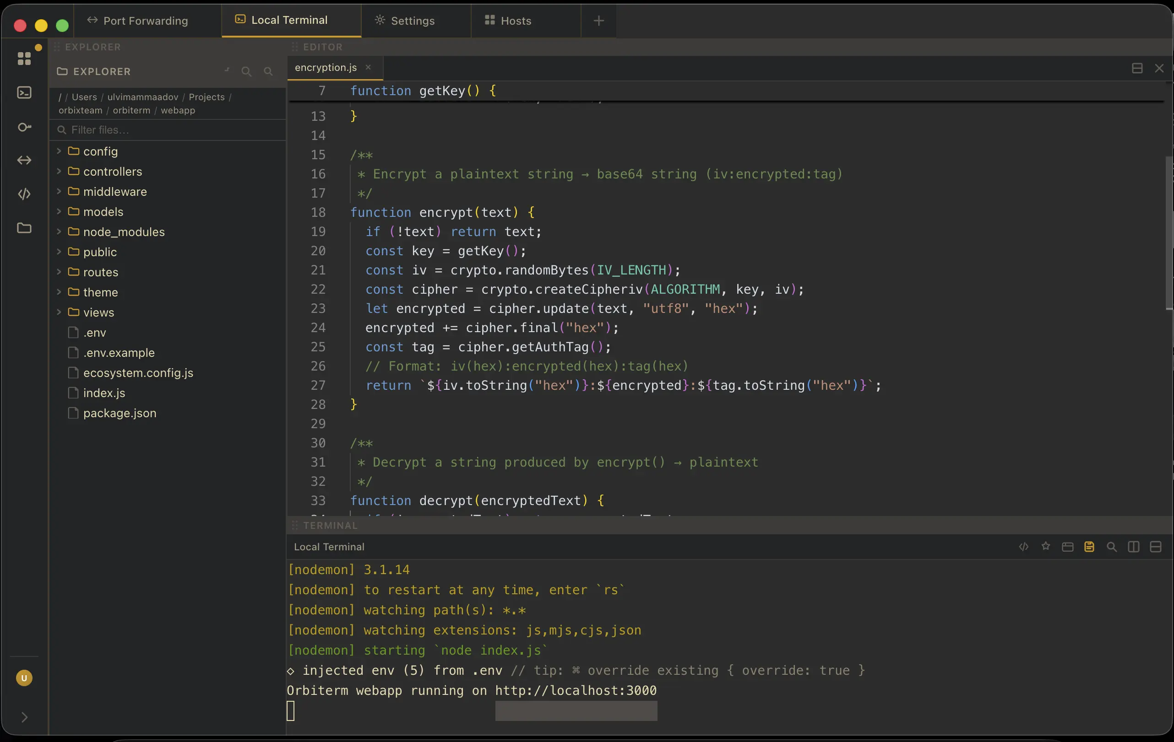
Task: Click the editor vertical scrollbar thumb
Action: pyautogui.click(x=1169, y=233)
